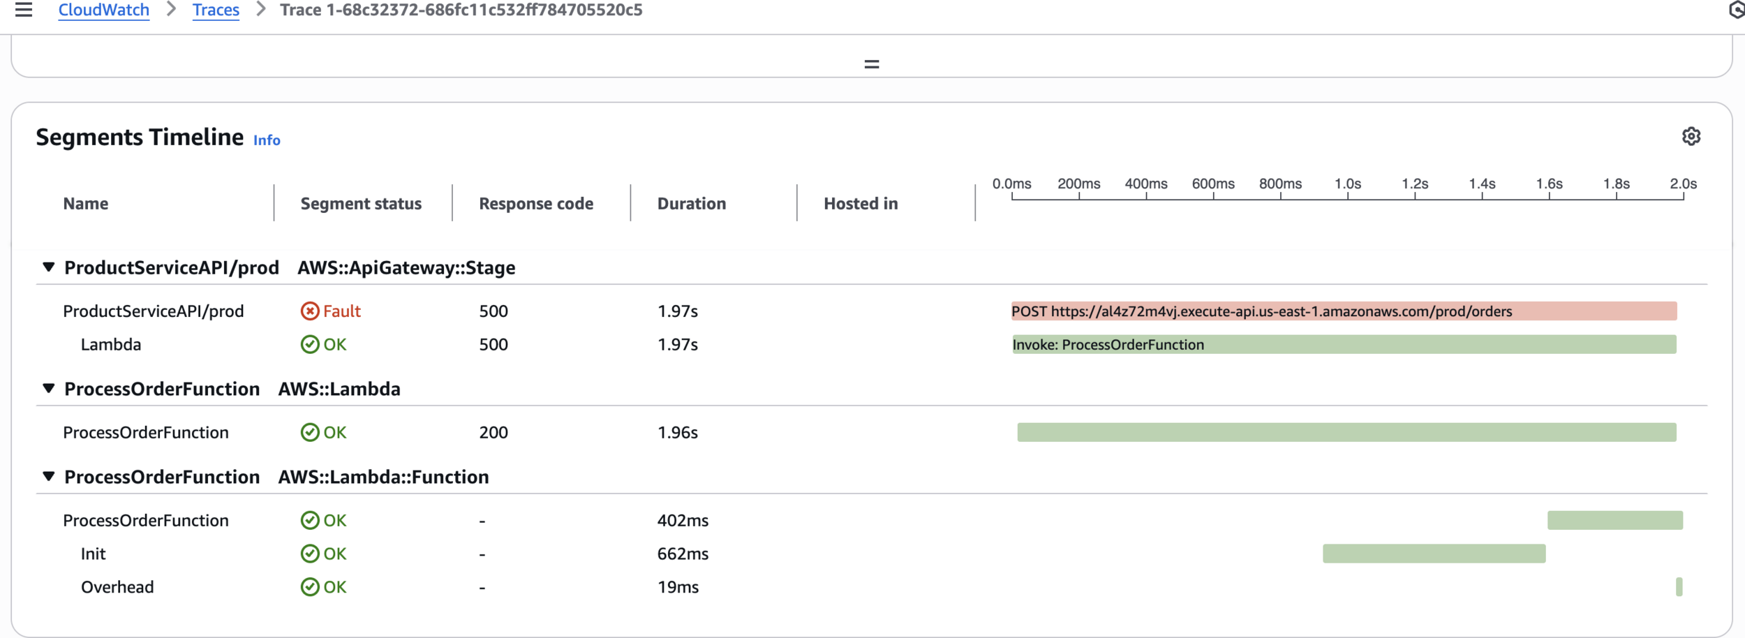Go to CloudWatch breadcrumb link
Viewport: 1745px width, 638px height.
point(103,10)
